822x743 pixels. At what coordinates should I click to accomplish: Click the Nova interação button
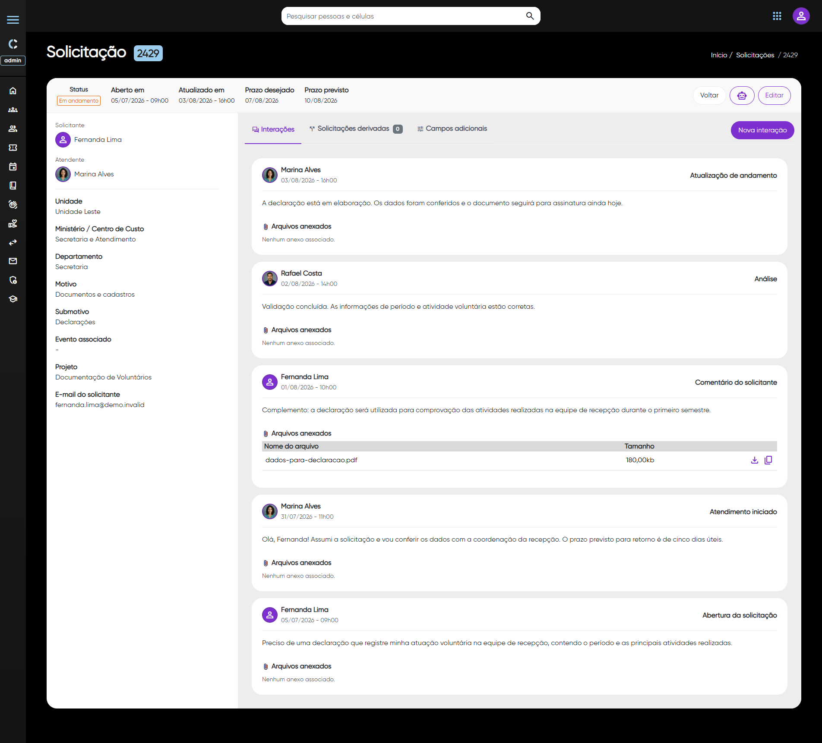click(762, 130)
